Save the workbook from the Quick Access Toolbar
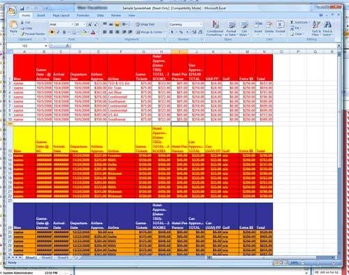 [22, 8]
